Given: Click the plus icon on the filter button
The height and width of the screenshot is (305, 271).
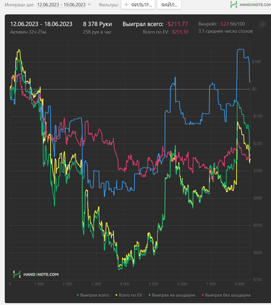Looking at the screenshot, I should pyautogui.click(x=126, y=5).
